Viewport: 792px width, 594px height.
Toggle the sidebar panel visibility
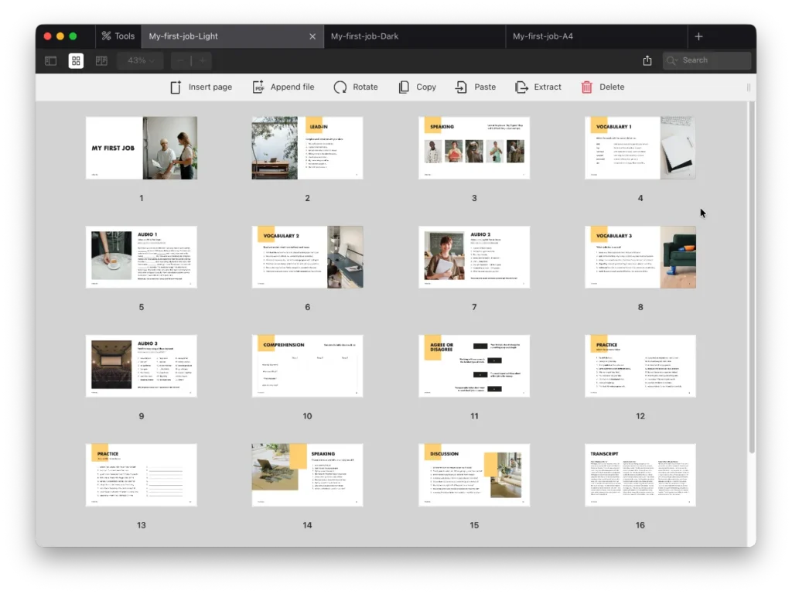[49, 60]
